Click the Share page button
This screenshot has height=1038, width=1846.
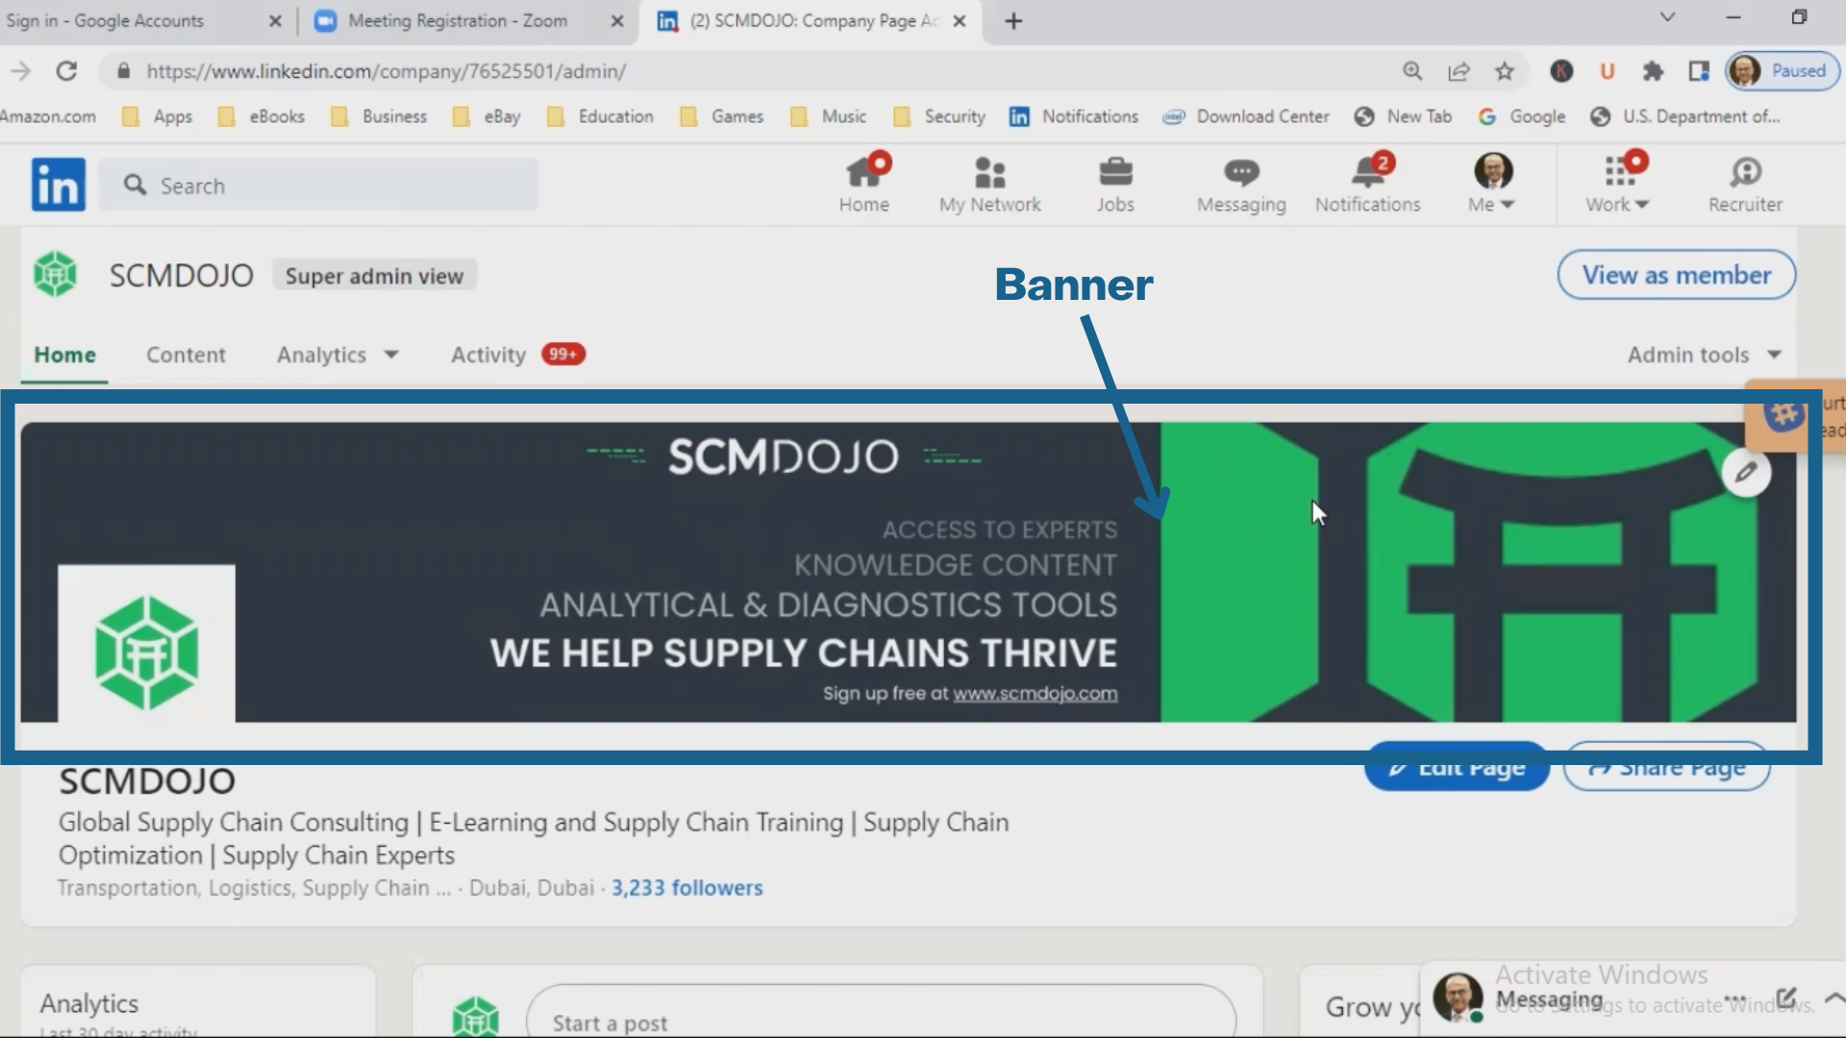click(1666, 768)
